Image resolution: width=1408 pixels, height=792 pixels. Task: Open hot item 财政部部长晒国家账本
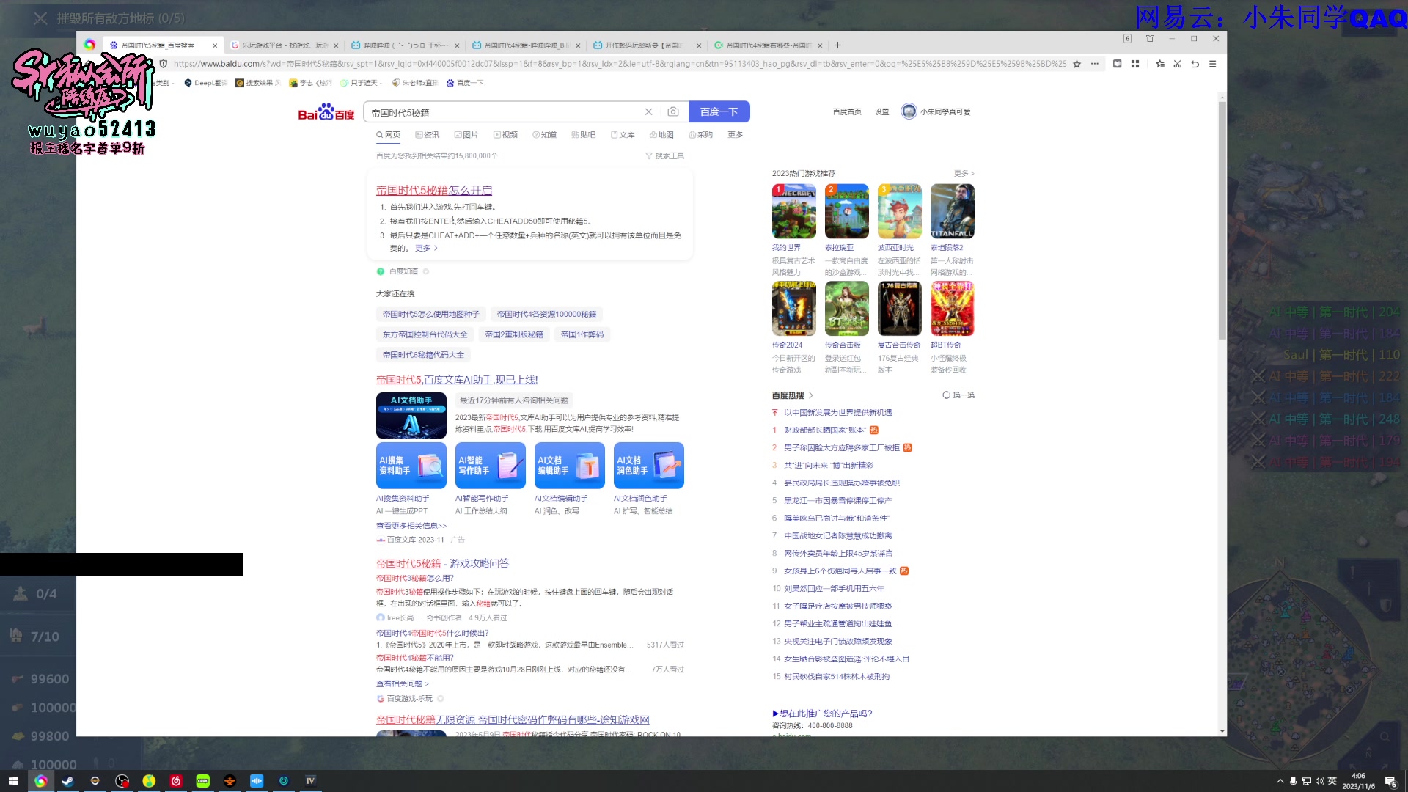[825, 430]
